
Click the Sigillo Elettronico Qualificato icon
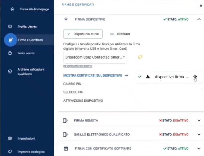pyautogui.click(x=66, y=134)
